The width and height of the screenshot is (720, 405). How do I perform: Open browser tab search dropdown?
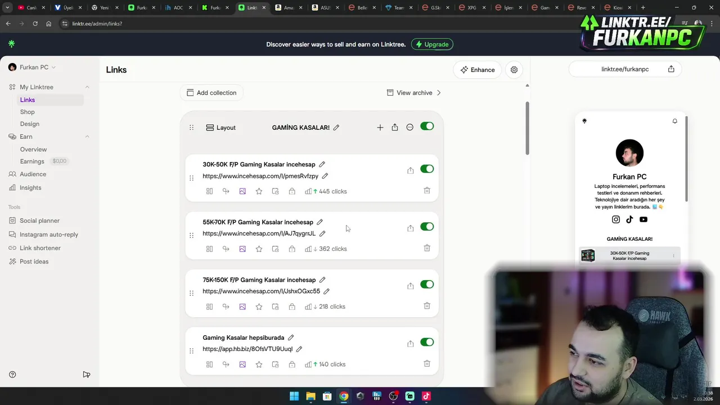coord(7,7)
